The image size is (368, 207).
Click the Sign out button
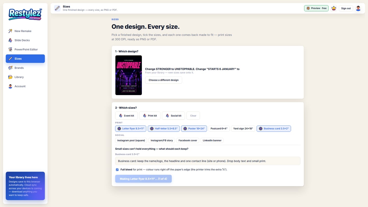346,8
